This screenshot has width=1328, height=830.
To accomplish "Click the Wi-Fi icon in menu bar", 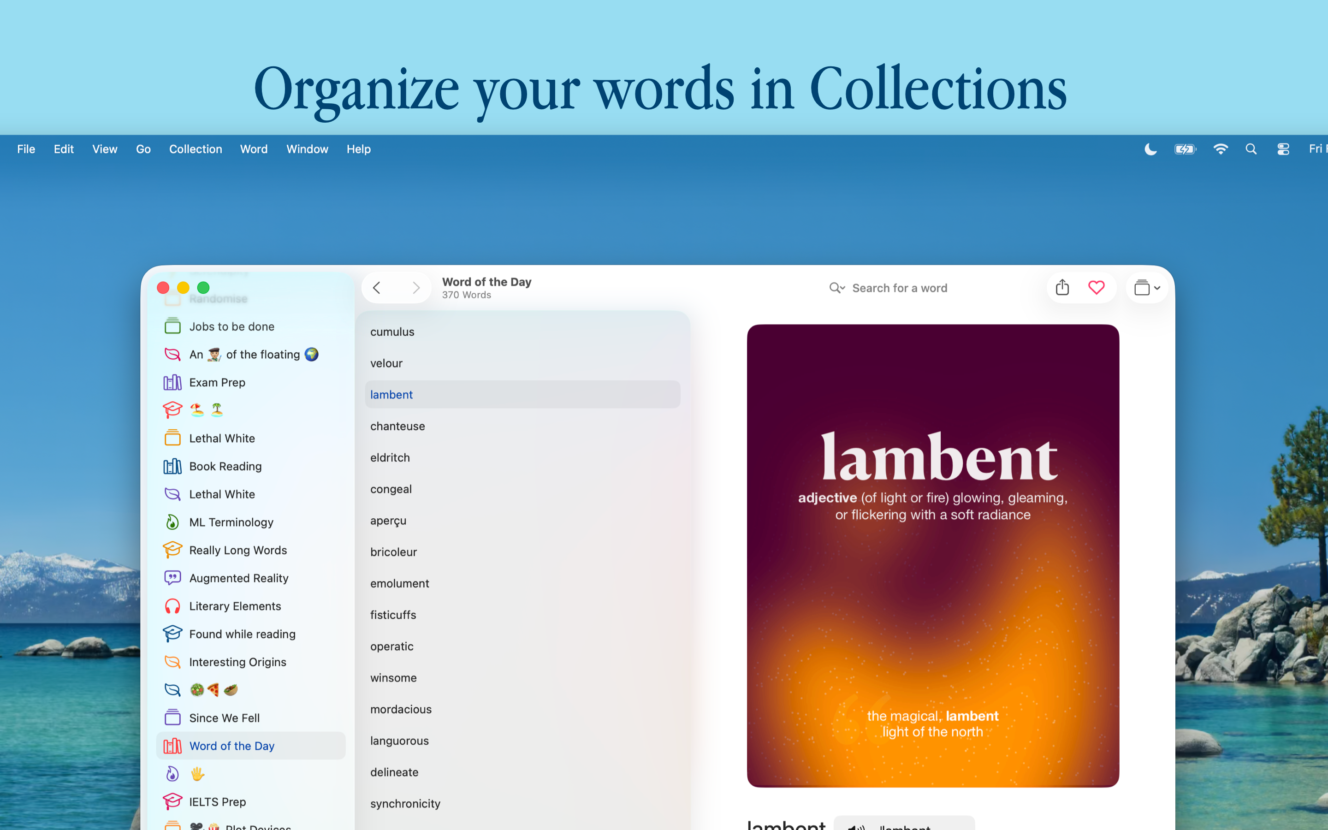I will point(1221,149).
